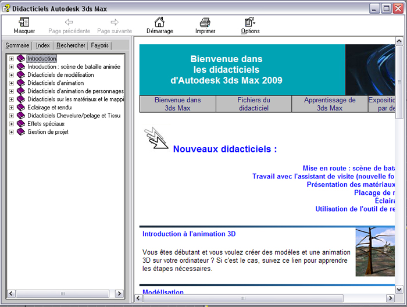Open the Placage de link

coord(374,192)
